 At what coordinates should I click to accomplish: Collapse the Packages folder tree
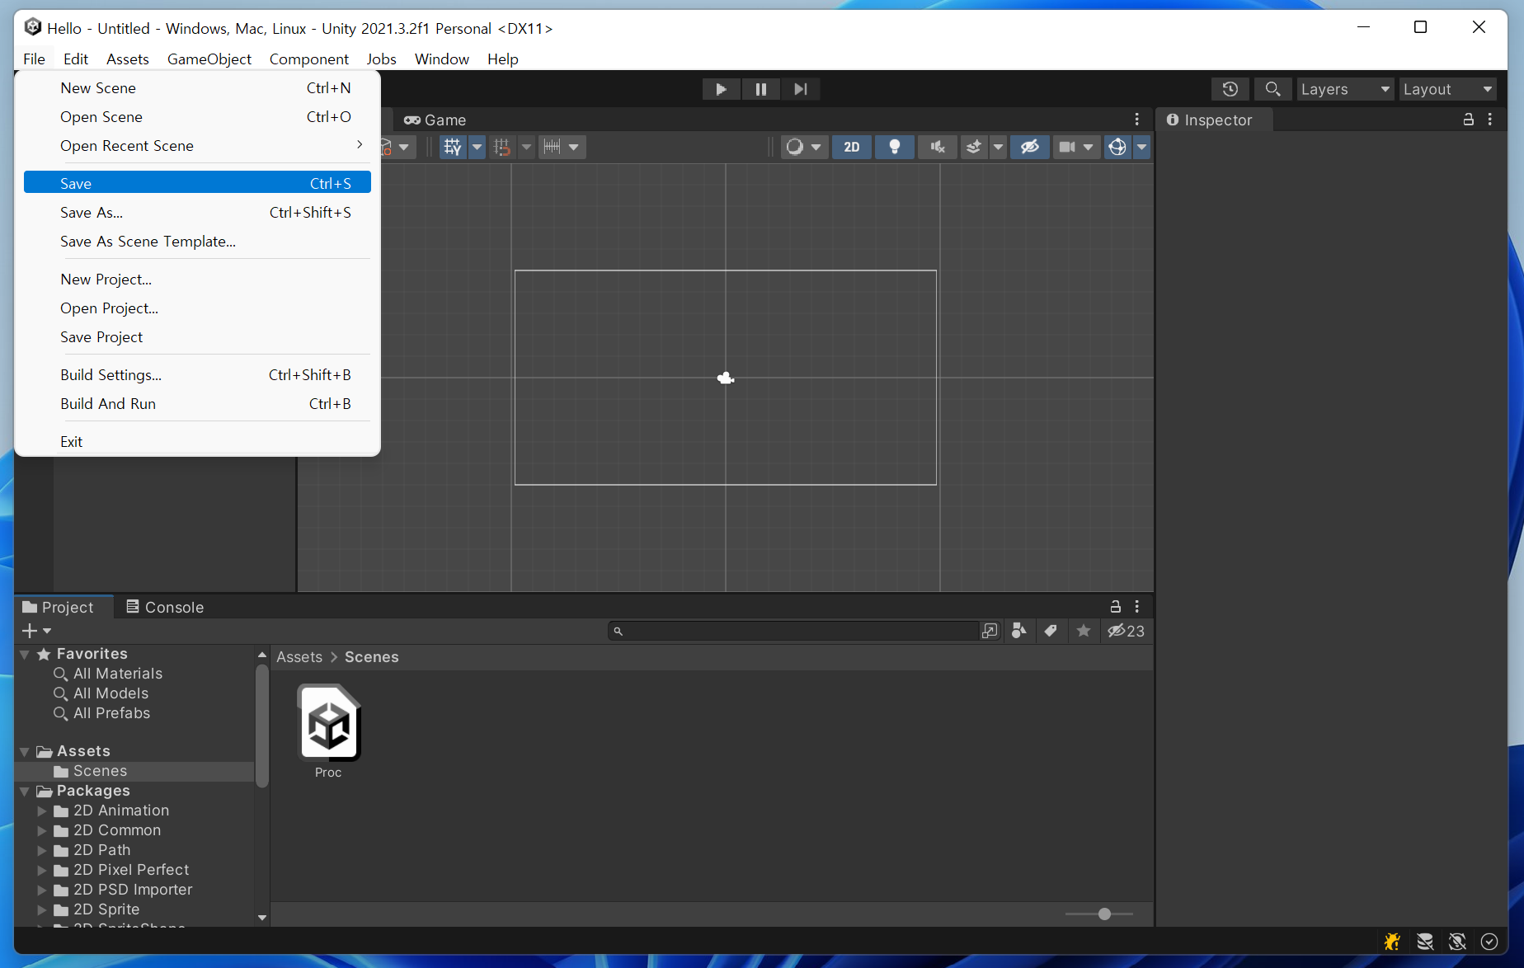tap(25, 792)
